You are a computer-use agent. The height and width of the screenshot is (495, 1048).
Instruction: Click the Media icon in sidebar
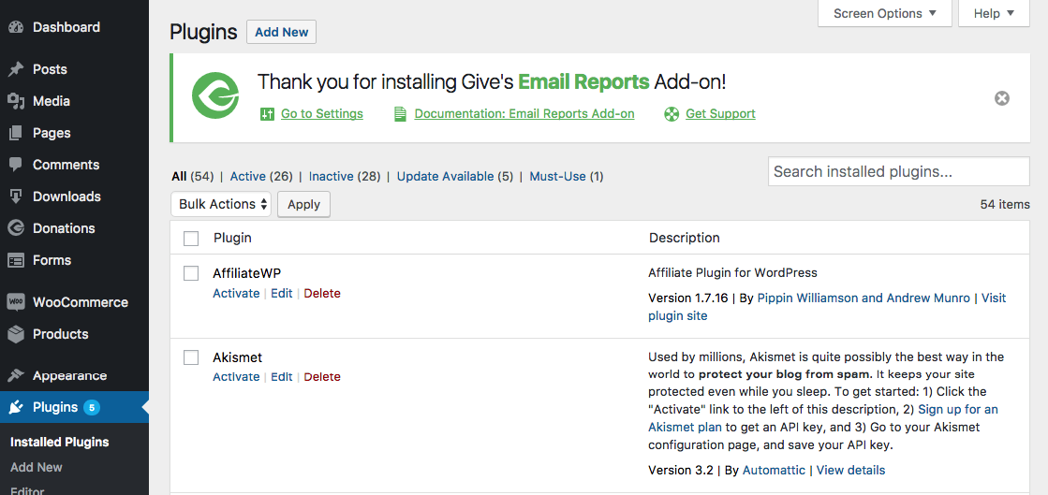coord(16,102)
